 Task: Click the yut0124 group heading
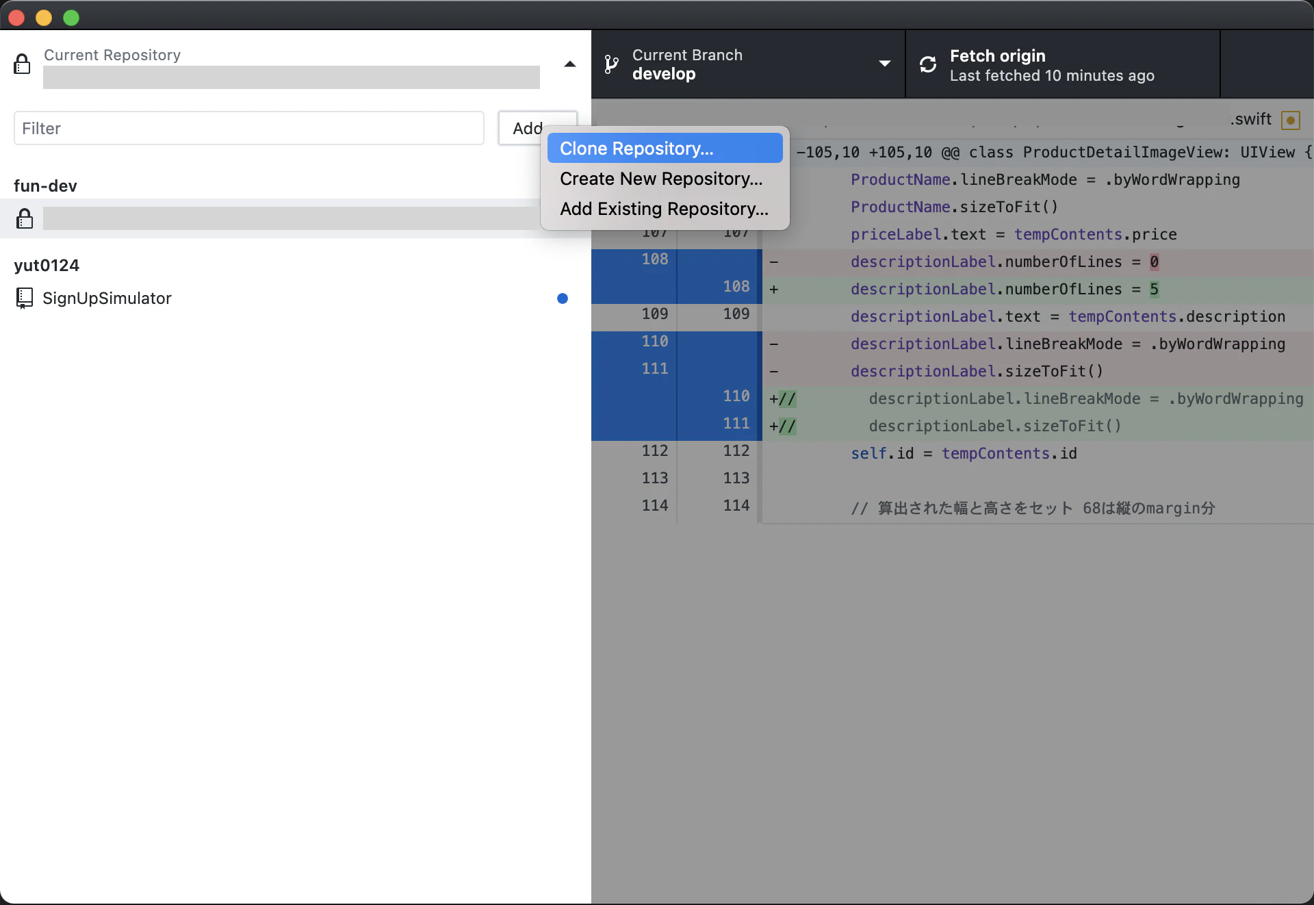[47, 265]
